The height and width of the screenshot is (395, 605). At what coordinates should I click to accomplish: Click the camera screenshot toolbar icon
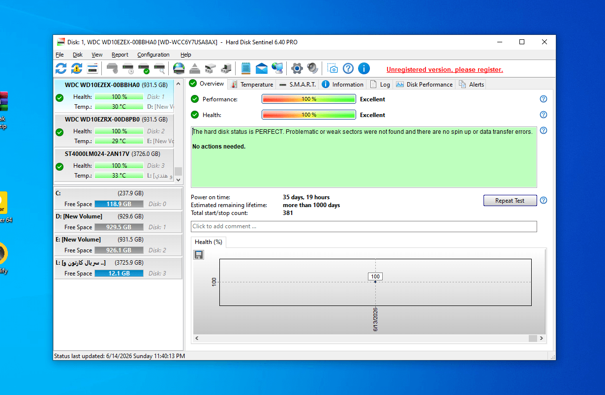click(333, 68)
